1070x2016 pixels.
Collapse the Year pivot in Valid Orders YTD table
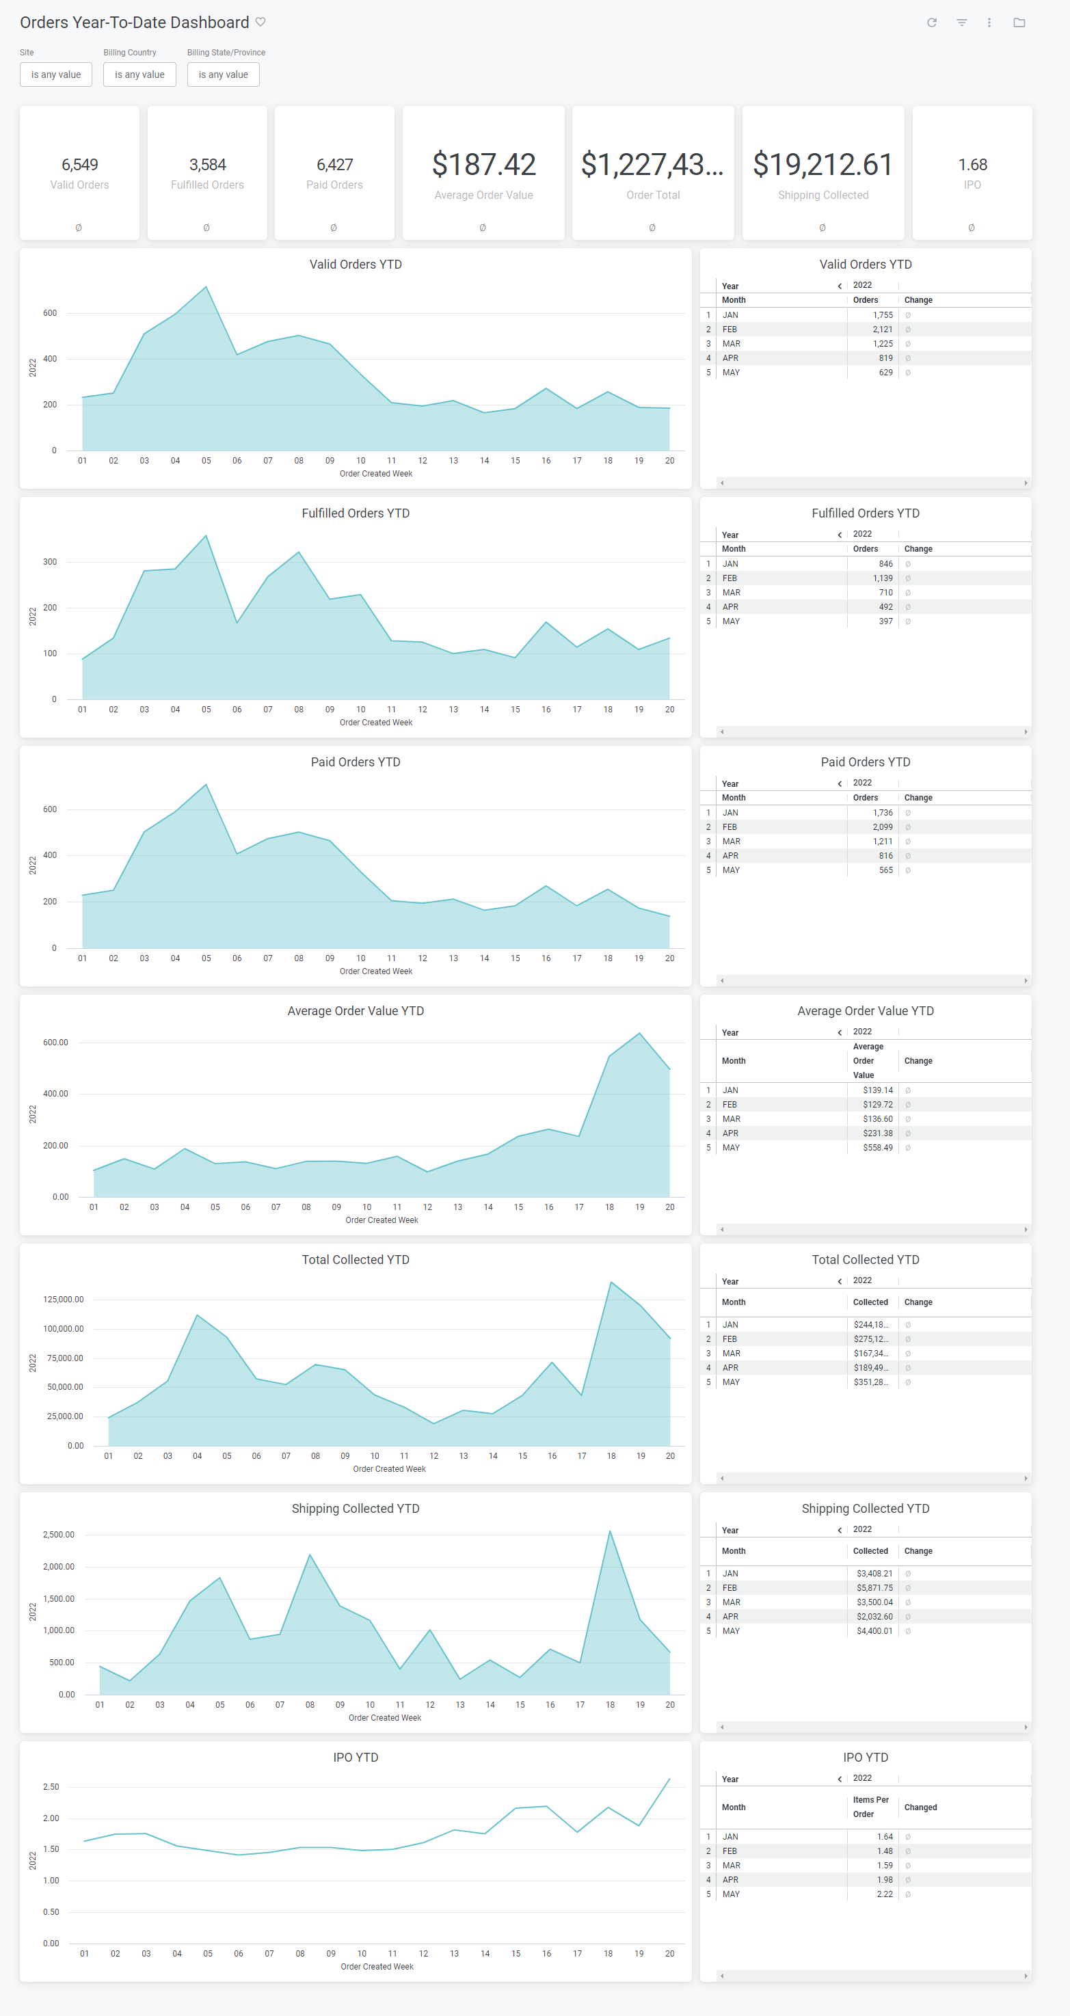840,286
